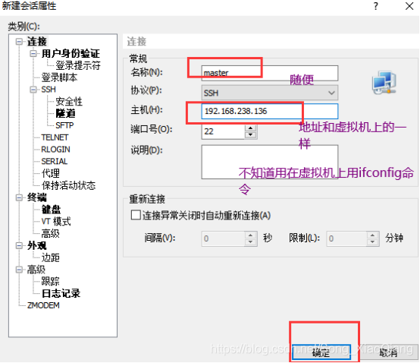This screenshot has height=363, width=420.
Task: Select 代理 proxy in the tree
Action: [x=50, y=173]
